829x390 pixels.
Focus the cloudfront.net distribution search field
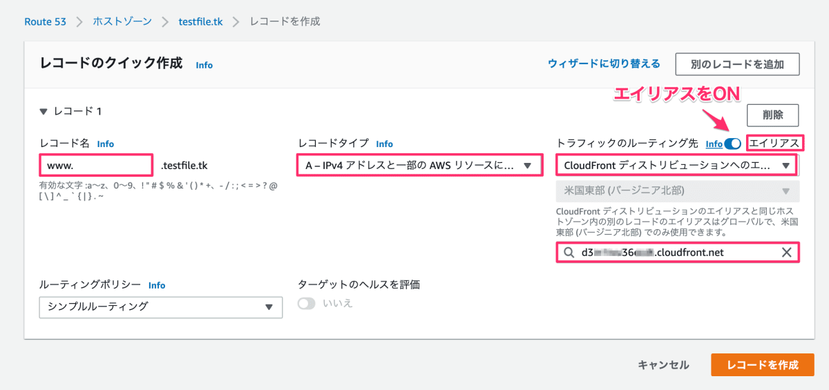[677, 253]
